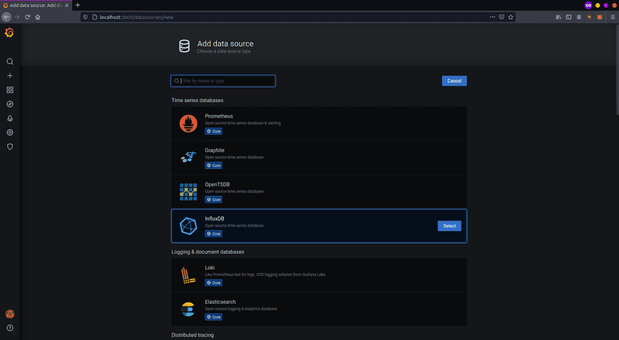Click the filter by name or type field
Viewport: 619px width, 340px height.
coord(223,80)
